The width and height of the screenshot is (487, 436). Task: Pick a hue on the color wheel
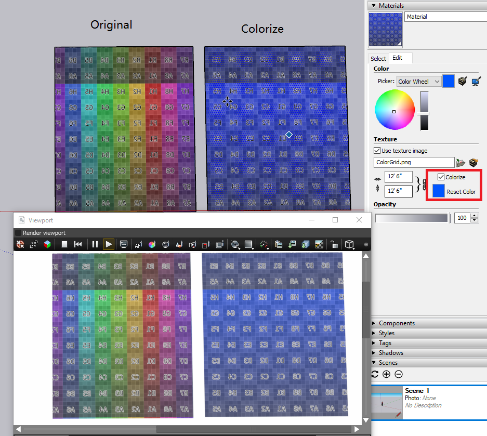[395, 110]
